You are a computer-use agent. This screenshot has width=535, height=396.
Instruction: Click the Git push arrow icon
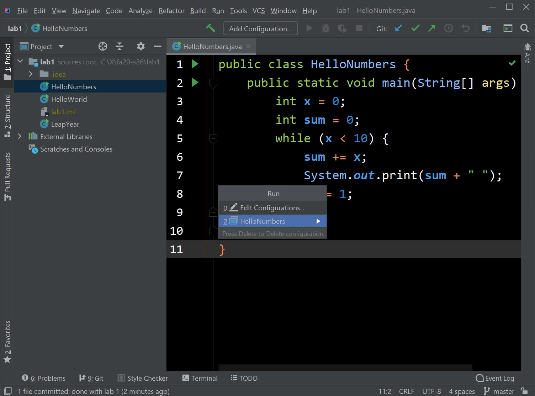[431, 28]
